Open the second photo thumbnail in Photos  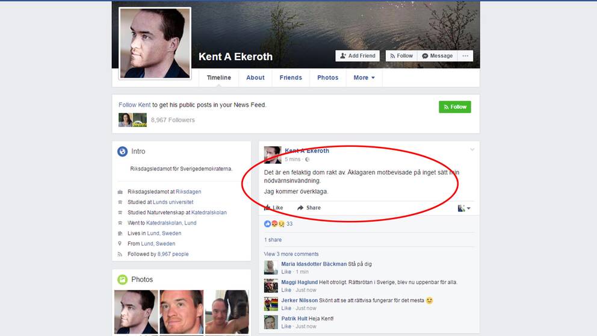click(181, 312)
